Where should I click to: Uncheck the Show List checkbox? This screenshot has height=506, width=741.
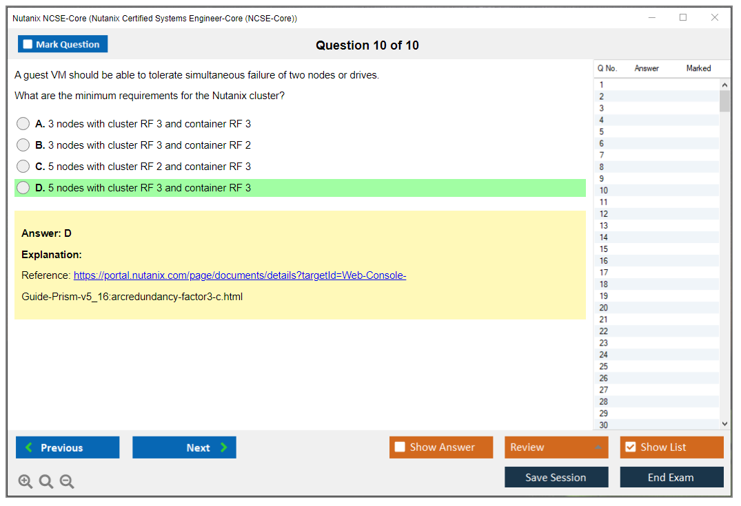630,447
